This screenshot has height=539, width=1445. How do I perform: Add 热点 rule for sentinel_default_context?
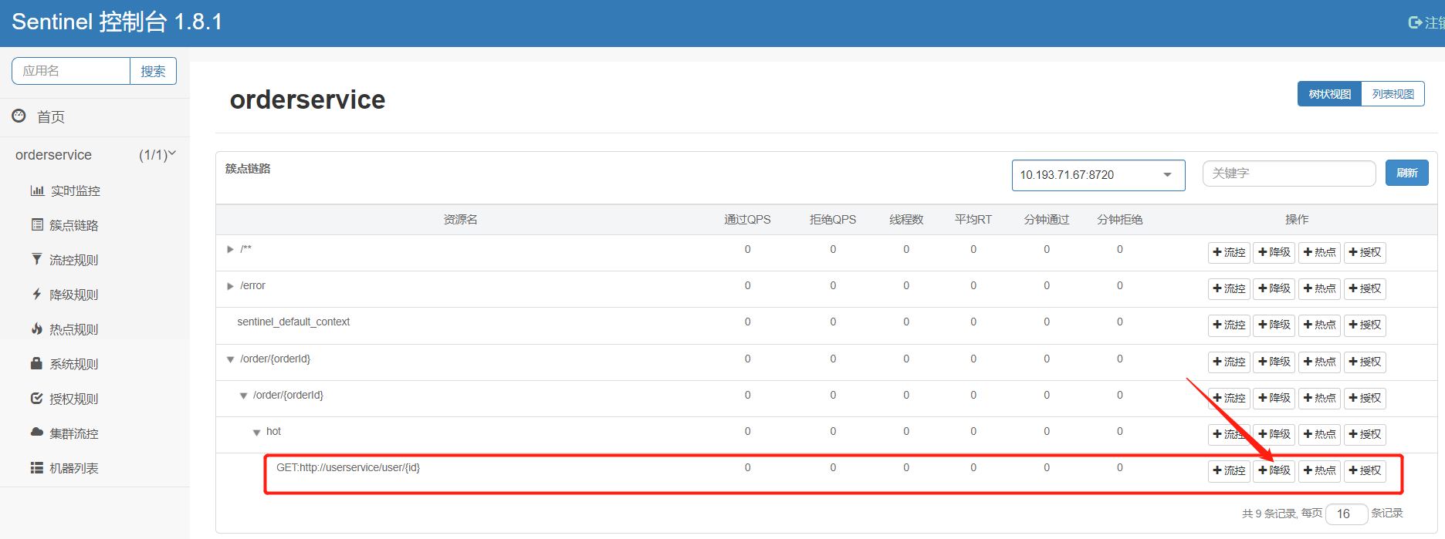tap(1320, 325)
